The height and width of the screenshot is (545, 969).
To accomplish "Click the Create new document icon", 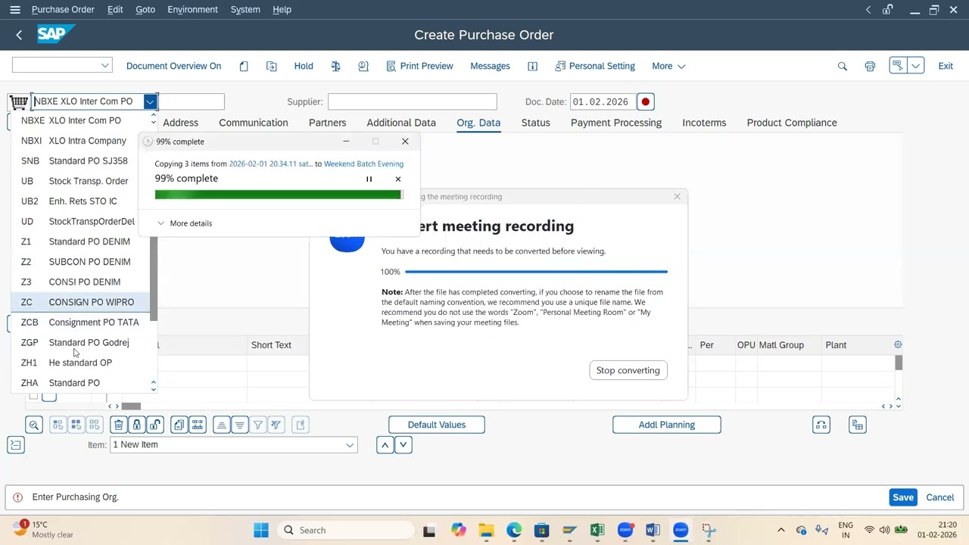I will [x=244, y=66].
